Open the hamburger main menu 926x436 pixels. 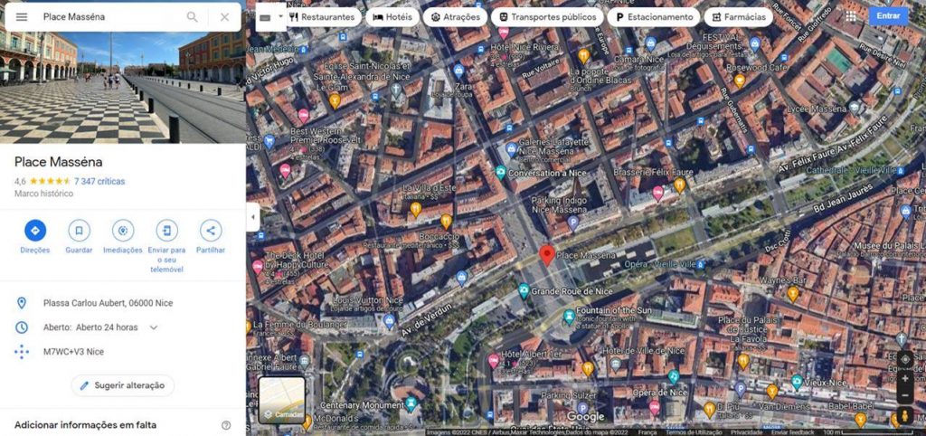(x=22, y=17)
